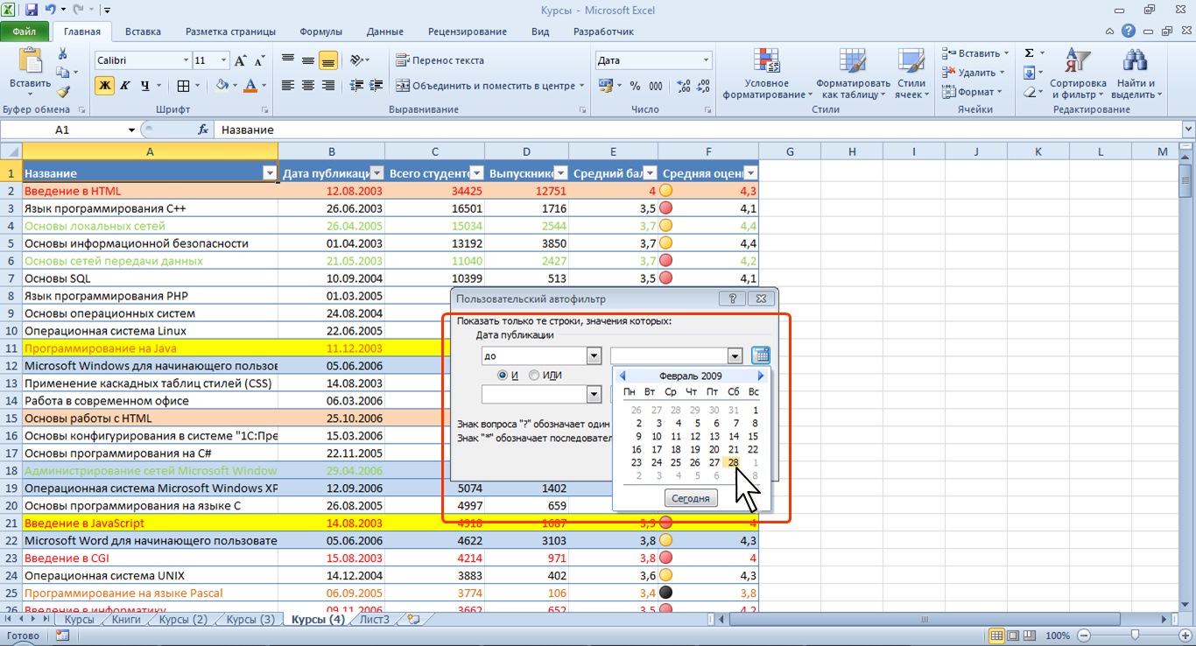
Task: Open the Вставка ribbon tab
Action: pos(143,32)
